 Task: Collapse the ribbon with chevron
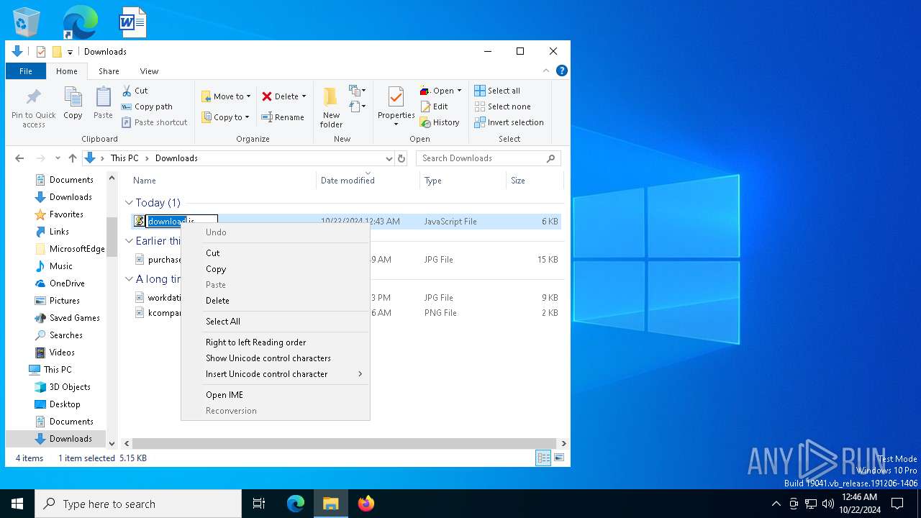pos(546,71)
